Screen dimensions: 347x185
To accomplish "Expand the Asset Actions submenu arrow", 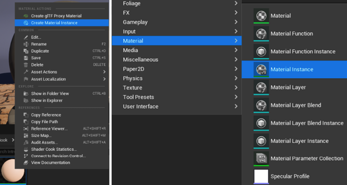I will 104,72.
